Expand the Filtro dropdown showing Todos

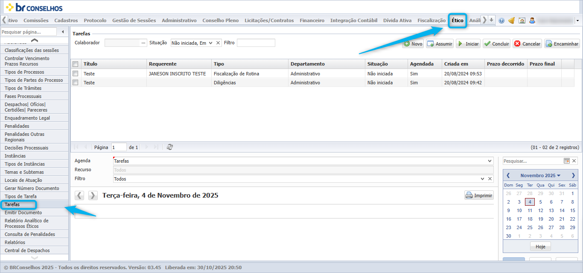tap(483, 179)
